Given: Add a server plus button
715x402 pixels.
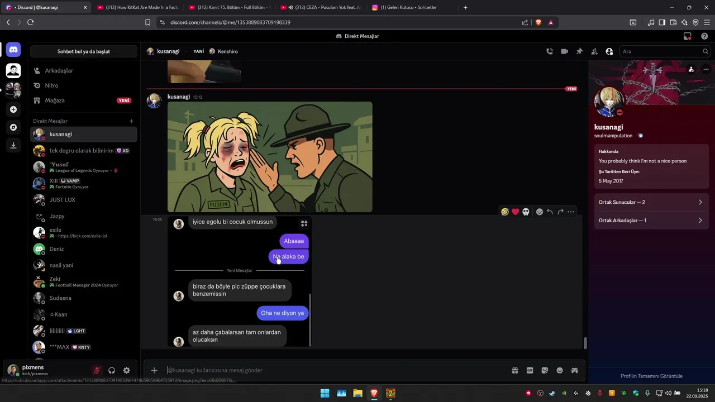Looking at the screenshot, I should [x=13, y=109].
